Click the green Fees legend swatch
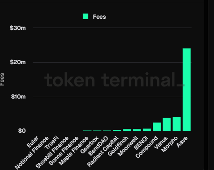214x170 pixels. coord(86,16)
